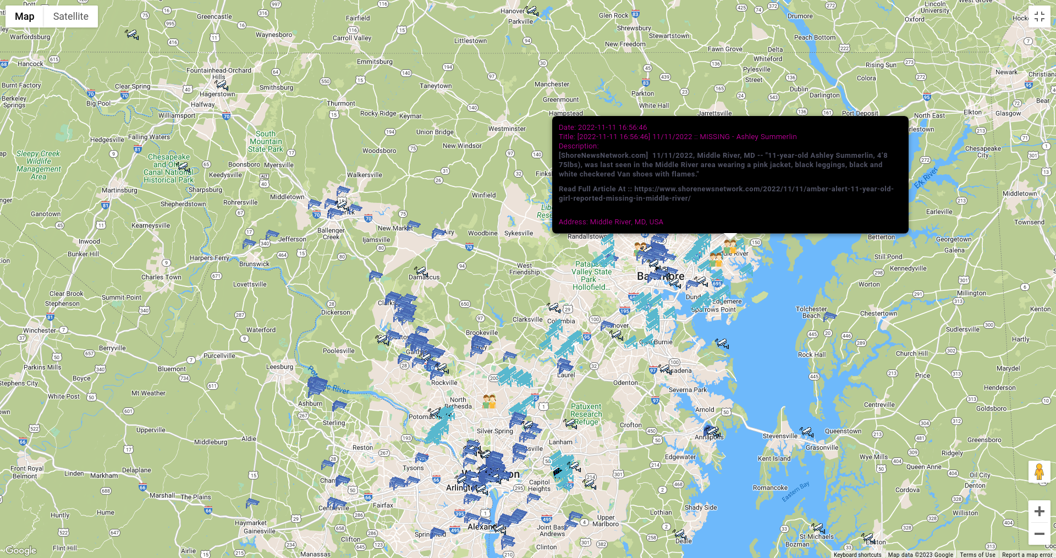This screenshot has width=1056, height=558.
Task: Switch to Satellite imagery view
Action: pos(71,16)
